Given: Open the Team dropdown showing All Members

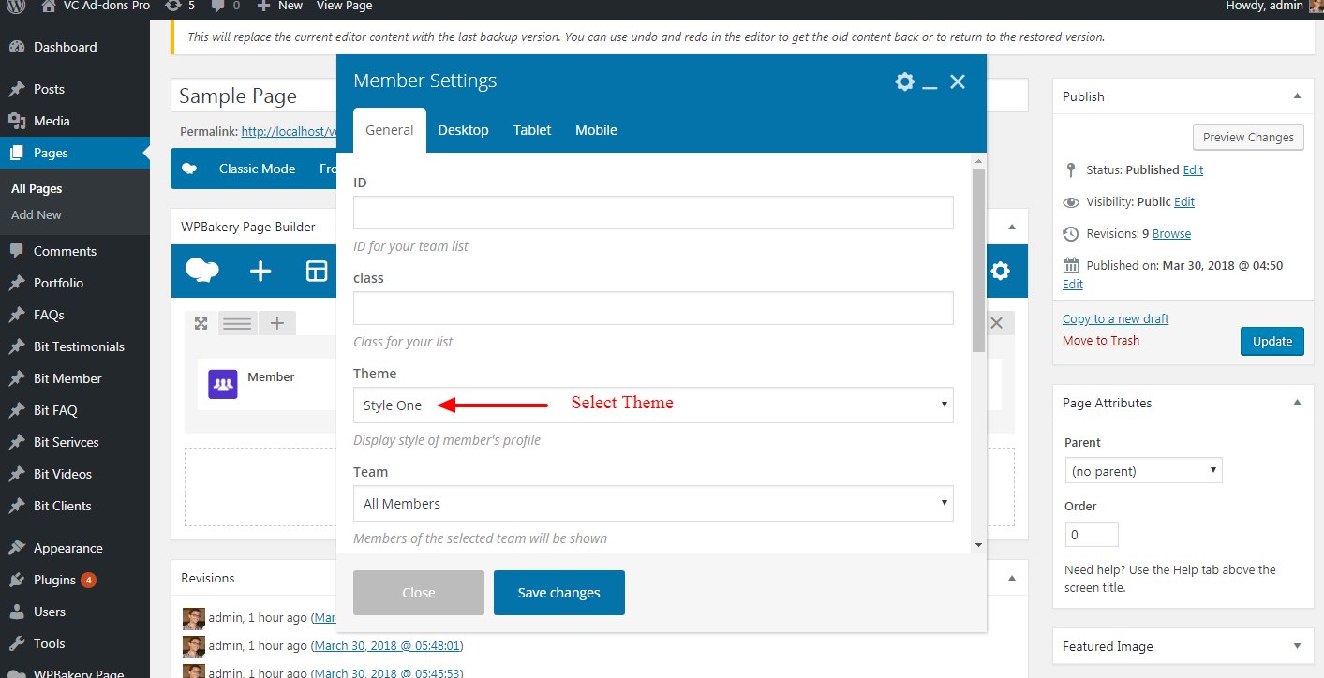Looking at the screenshot, I should 652,504.
